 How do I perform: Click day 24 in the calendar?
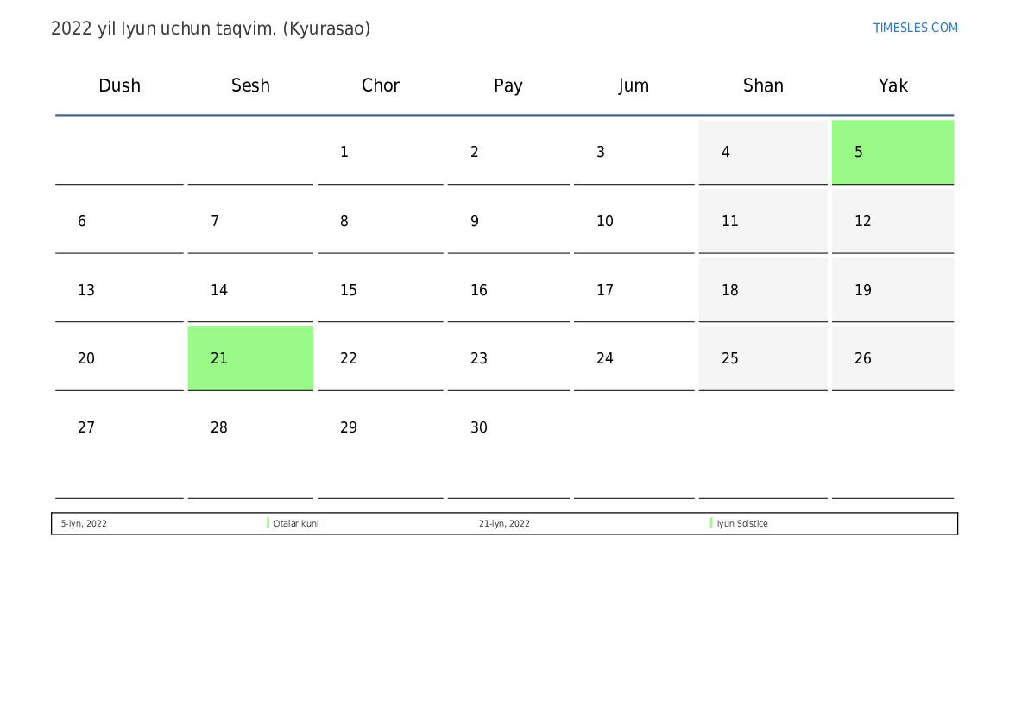tap(634, 358)
